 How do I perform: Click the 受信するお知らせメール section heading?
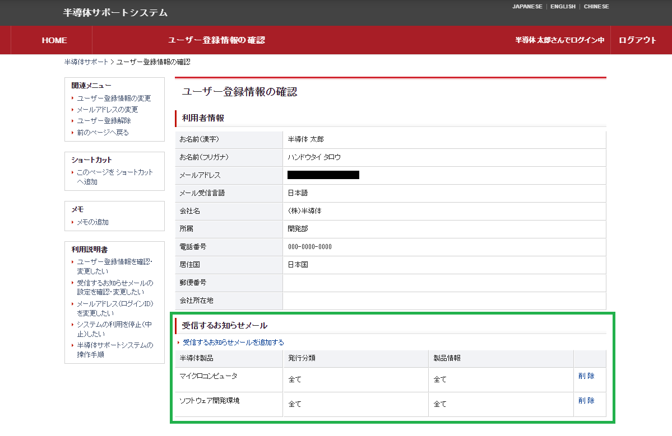point(225,326)
